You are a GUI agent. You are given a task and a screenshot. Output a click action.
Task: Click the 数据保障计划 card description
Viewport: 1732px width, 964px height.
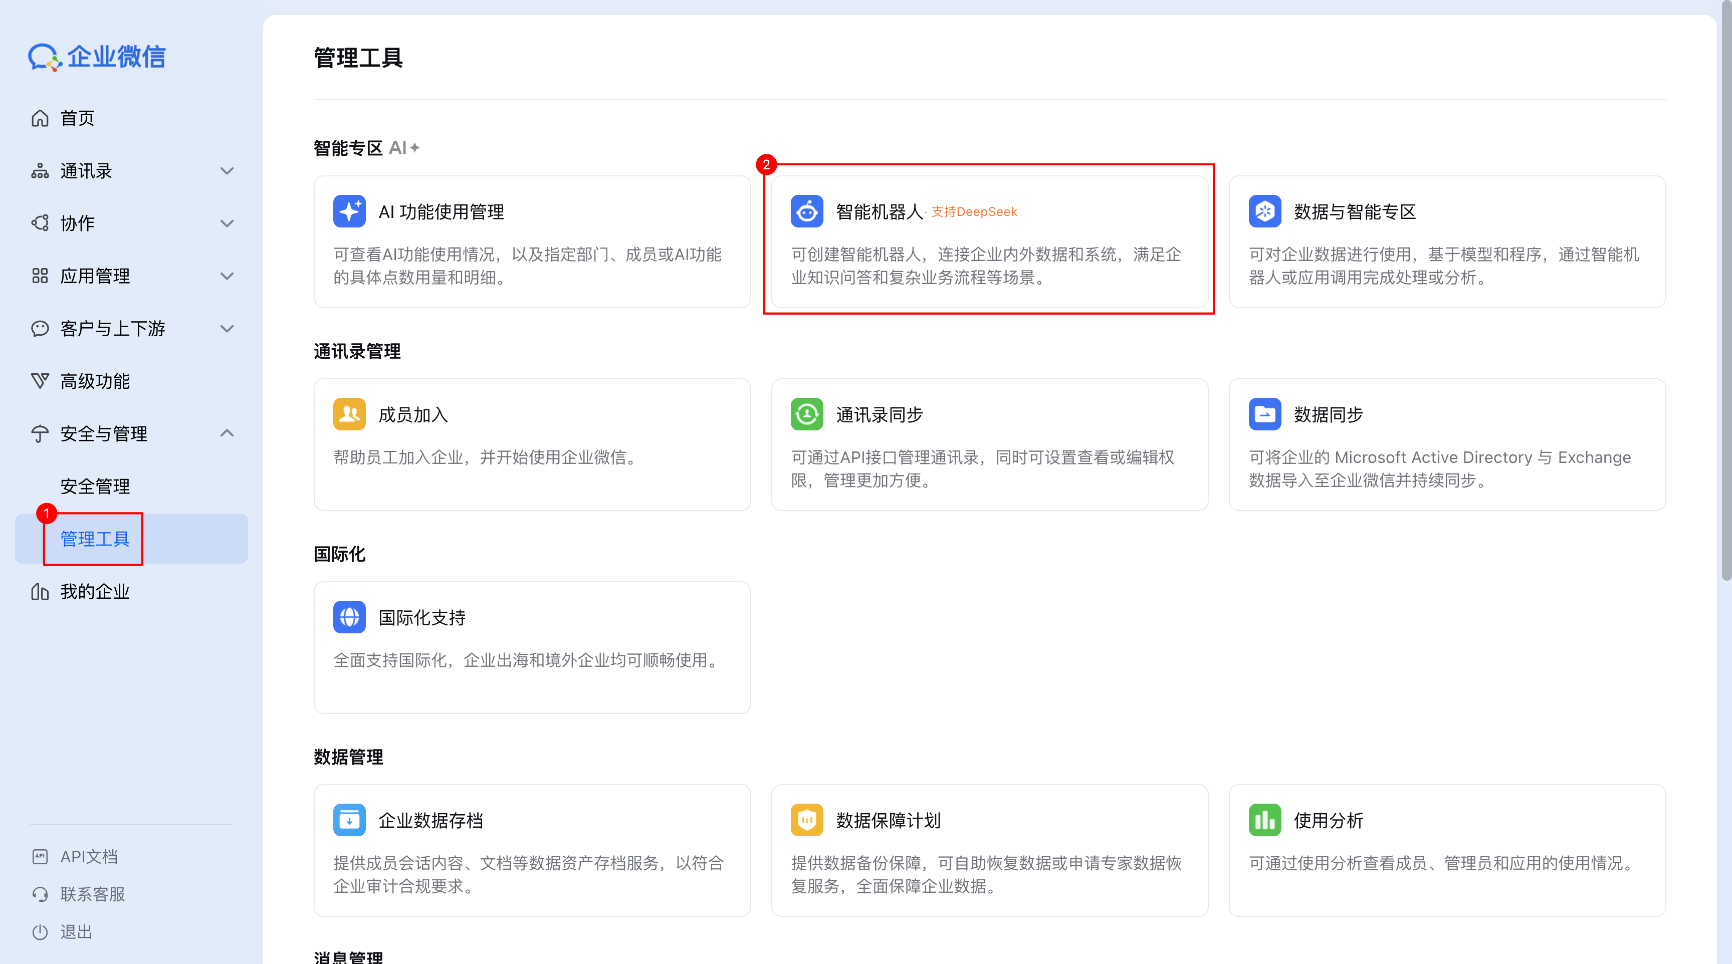(986, 875)
